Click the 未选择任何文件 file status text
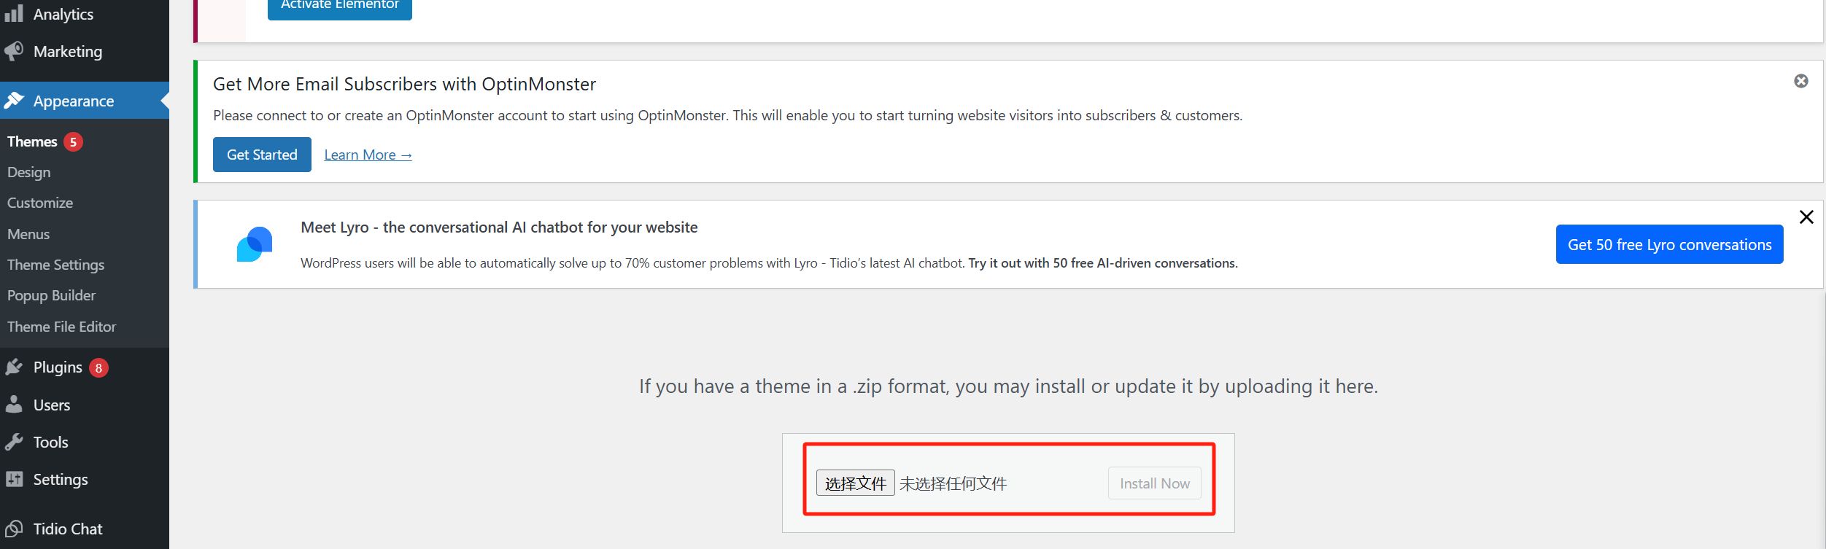Viewport: 1826px width, 549px height. [x=953, y=483]
